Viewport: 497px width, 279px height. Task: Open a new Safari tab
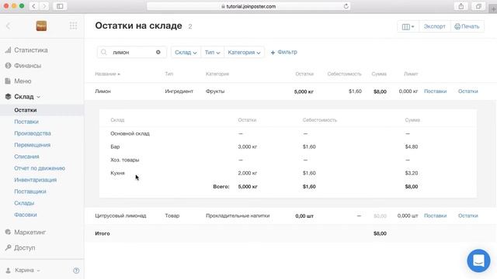(x=493, y=9)
